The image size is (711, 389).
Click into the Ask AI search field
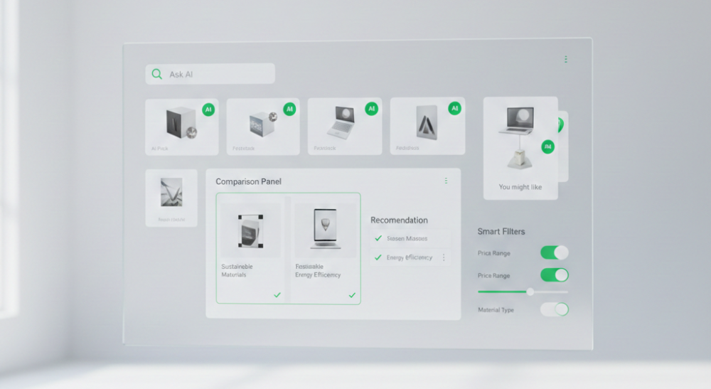tap(217, 74)
